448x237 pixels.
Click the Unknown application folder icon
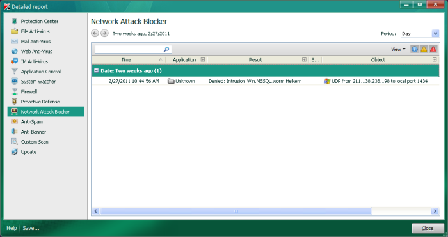[x=171, y=81]
